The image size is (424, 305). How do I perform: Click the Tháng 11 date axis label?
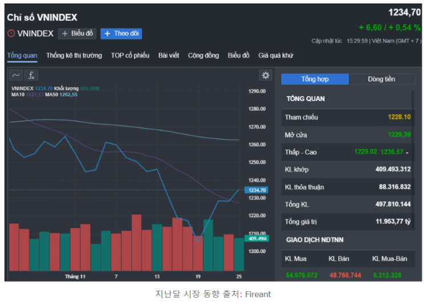click(x=75, y=276)
